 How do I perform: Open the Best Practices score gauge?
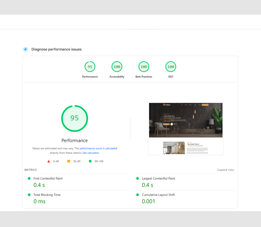pyautogui.click(x=144, y=67)
